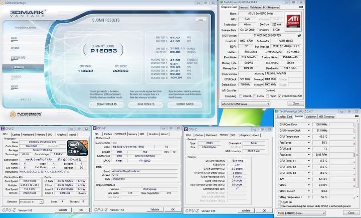Click the SUBMIT SAVED button
This screenshot has width=361, height=218.
point(185,104)
